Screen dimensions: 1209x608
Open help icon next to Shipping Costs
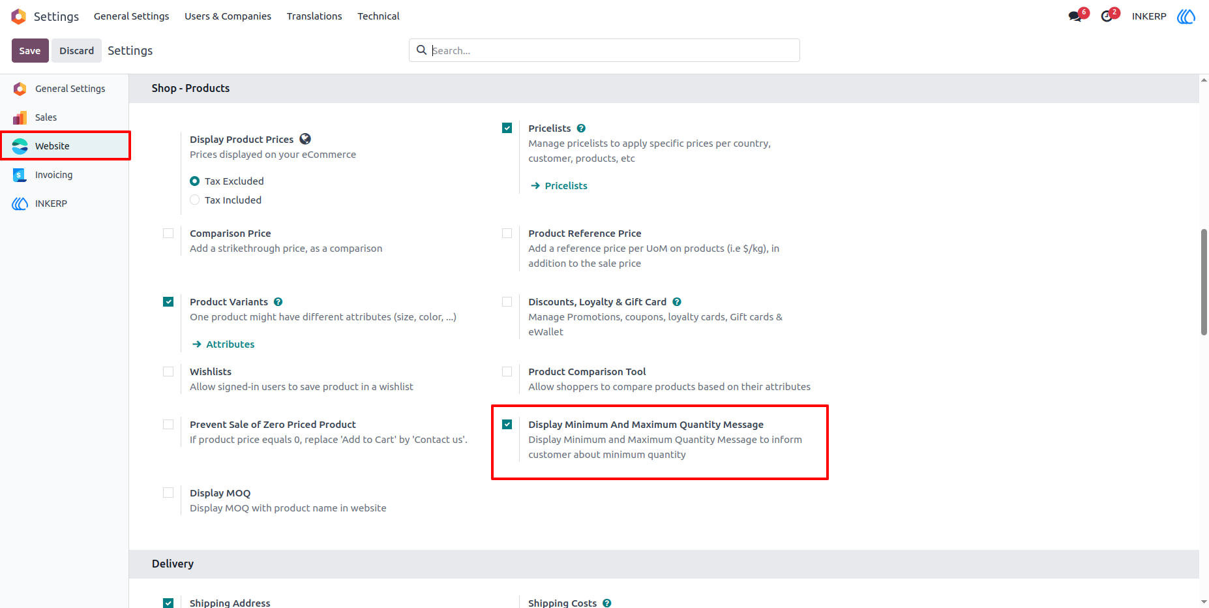[x=607, y=603]
